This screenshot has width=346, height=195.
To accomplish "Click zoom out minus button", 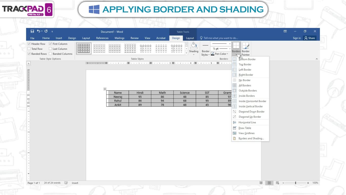I will 283,183.
